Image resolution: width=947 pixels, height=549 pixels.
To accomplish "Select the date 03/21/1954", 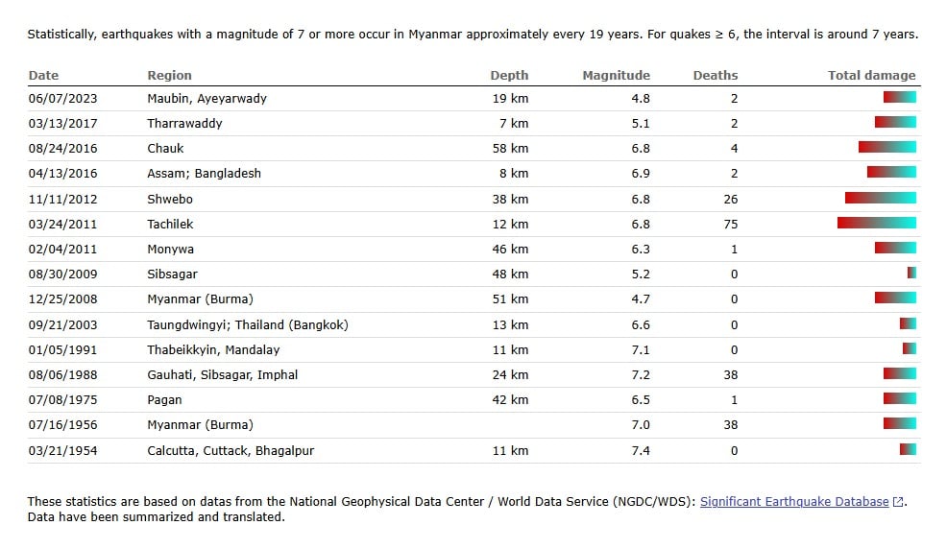I will tap(62, 451).
